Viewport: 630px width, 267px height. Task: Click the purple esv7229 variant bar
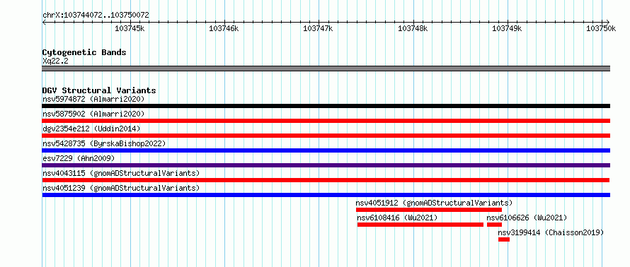coord(326,165)
